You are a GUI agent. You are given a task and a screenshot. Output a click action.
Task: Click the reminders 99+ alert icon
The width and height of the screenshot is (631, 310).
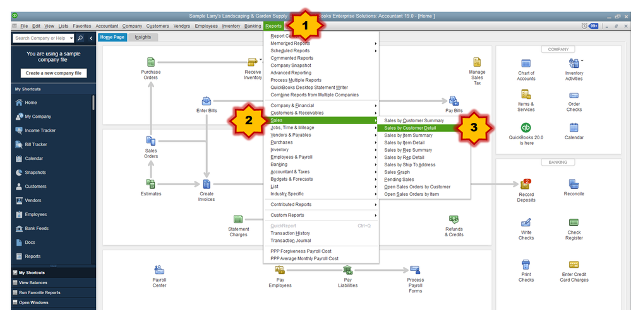point(593,26)
